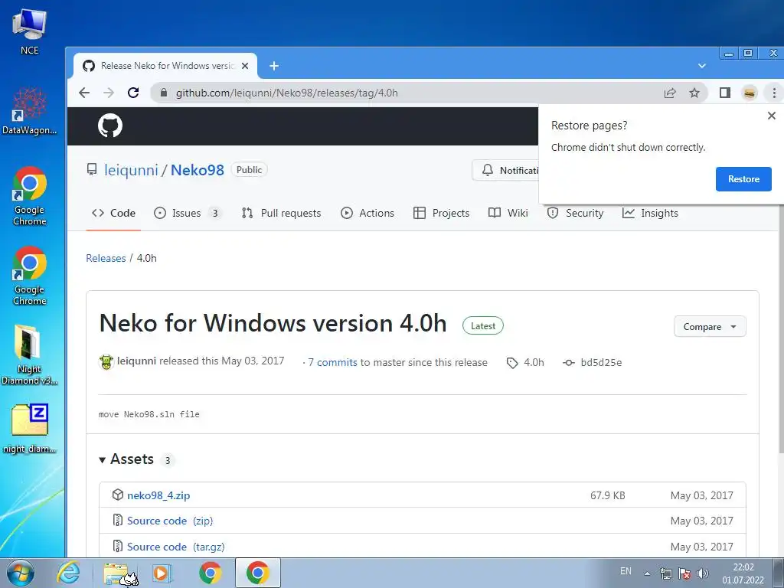The image size is (784, 588).
Task: Click the Notifications bell button
Action: [505, 171]
